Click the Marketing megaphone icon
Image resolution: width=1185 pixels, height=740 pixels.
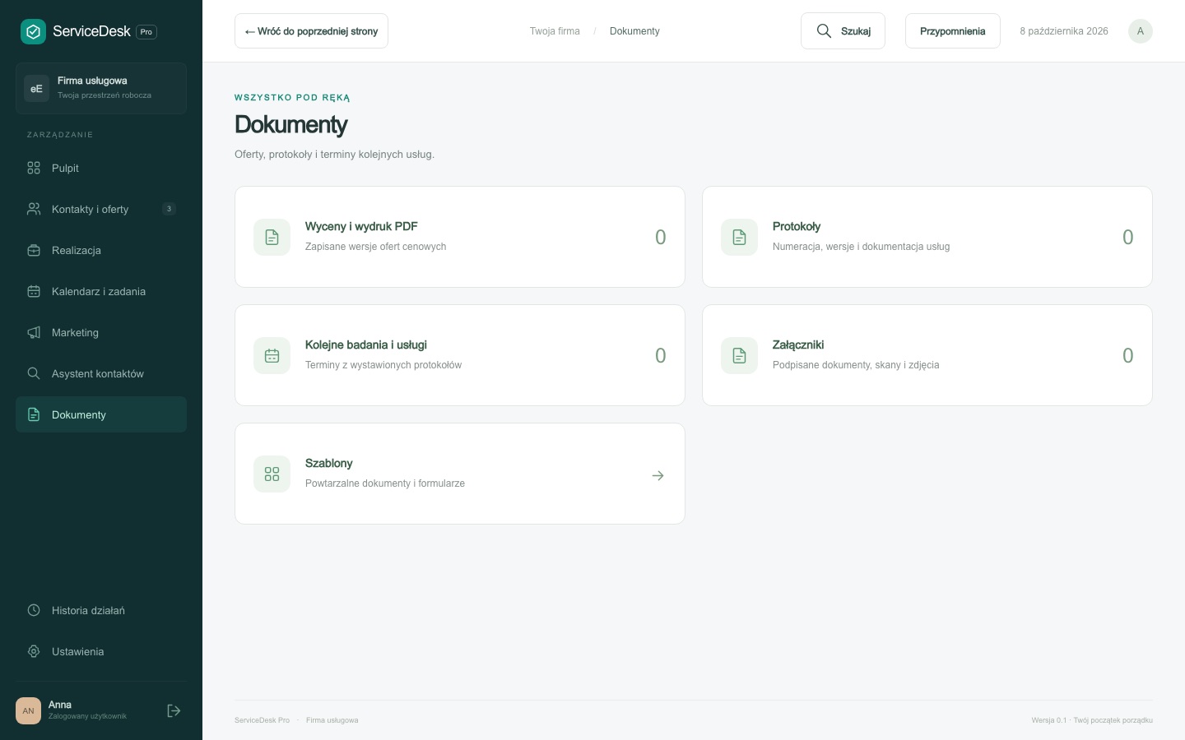point(34,332)
